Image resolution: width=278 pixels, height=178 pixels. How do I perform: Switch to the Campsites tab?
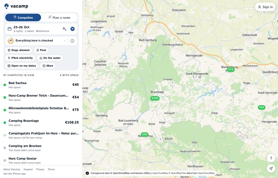coord(23,18)
